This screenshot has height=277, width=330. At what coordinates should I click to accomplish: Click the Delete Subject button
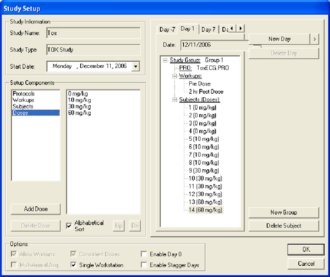[283, 226]
